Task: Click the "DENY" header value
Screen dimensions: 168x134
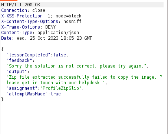Action: [50, 27]
